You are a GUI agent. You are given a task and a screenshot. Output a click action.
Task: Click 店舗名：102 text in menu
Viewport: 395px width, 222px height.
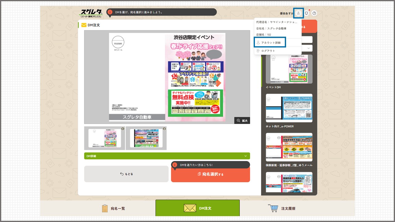tap(264, 35)
